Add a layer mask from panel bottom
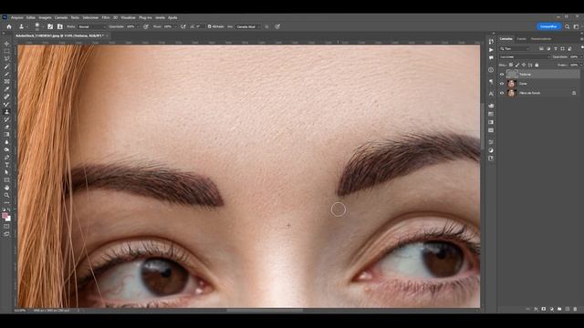Viewport: 584px width, 328px height. point(544,309)
